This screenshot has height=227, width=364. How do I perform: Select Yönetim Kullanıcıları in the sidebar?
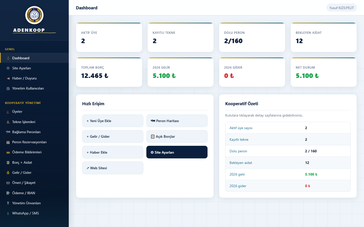[34, 88]
